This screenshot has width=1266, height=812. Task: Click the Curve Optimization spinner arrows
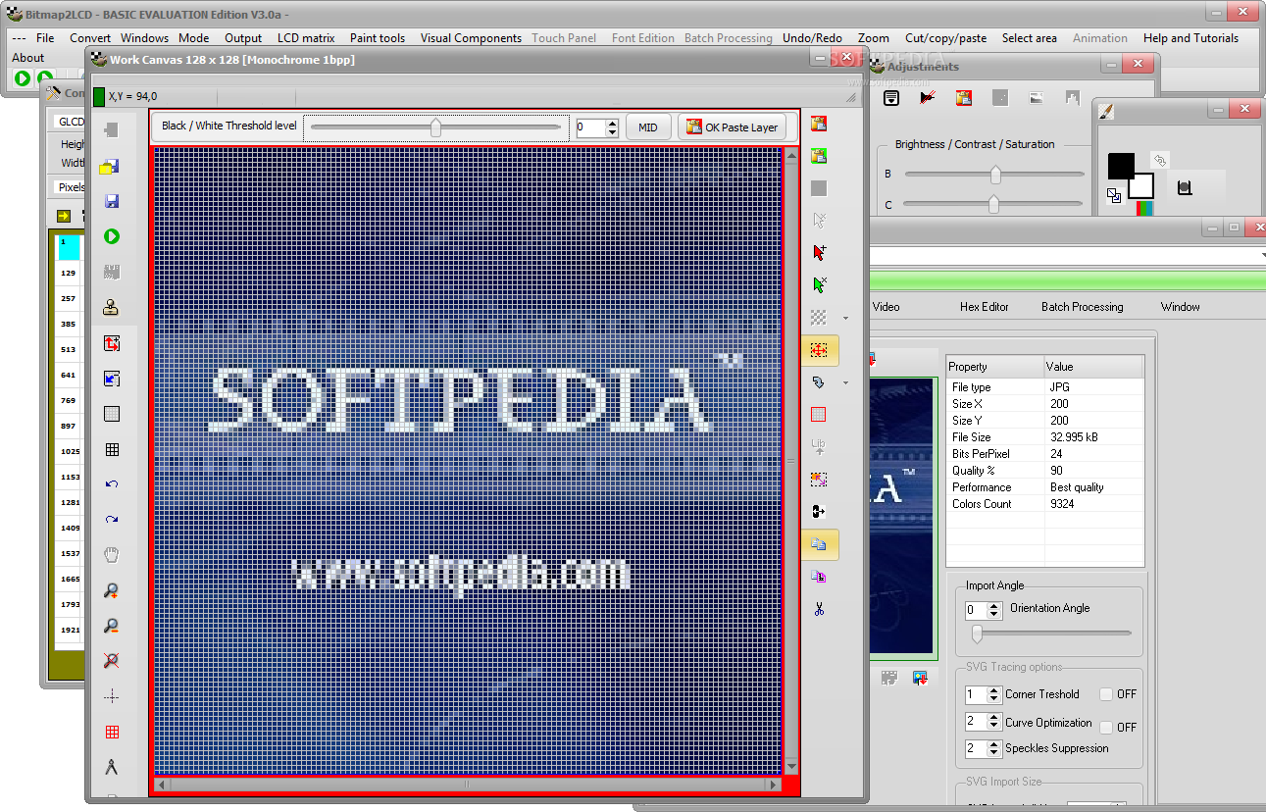click(994, 722)
